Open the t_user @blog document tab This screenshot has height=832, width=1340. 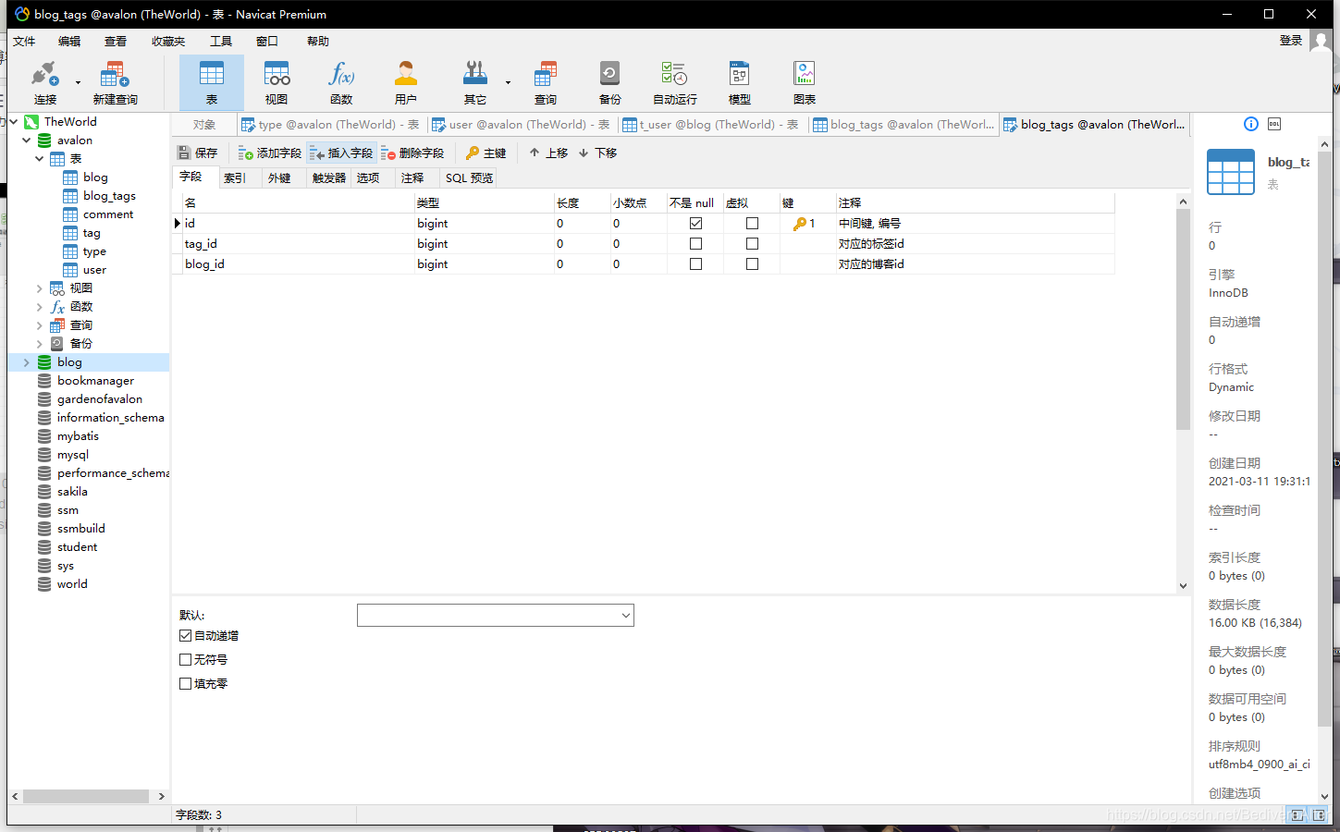[710, 125]
